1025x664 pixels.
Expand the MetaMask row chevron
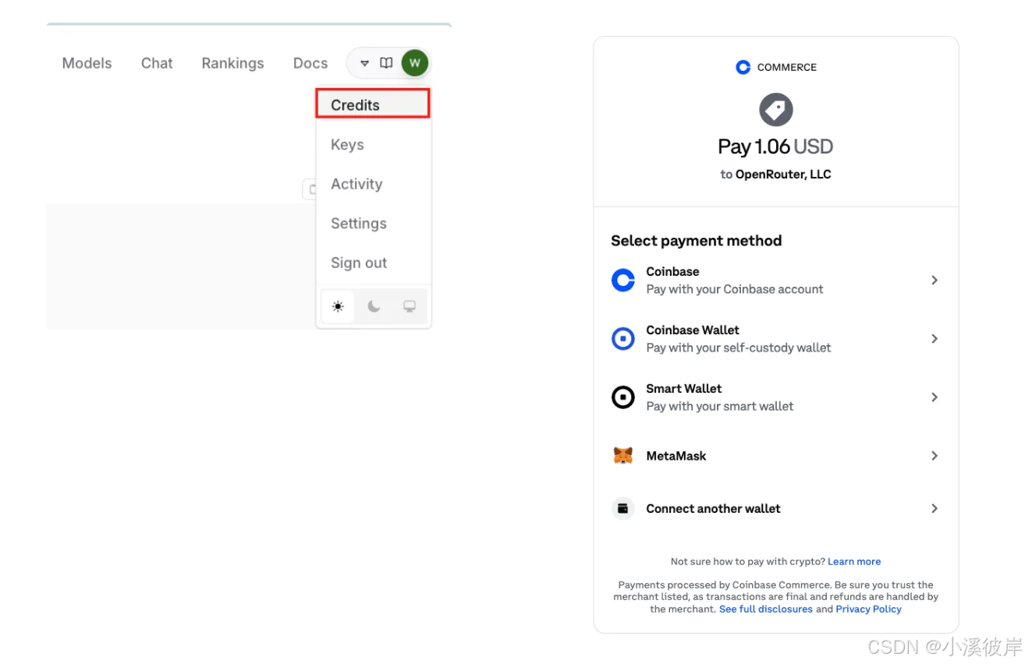click(x=935, y=455)
